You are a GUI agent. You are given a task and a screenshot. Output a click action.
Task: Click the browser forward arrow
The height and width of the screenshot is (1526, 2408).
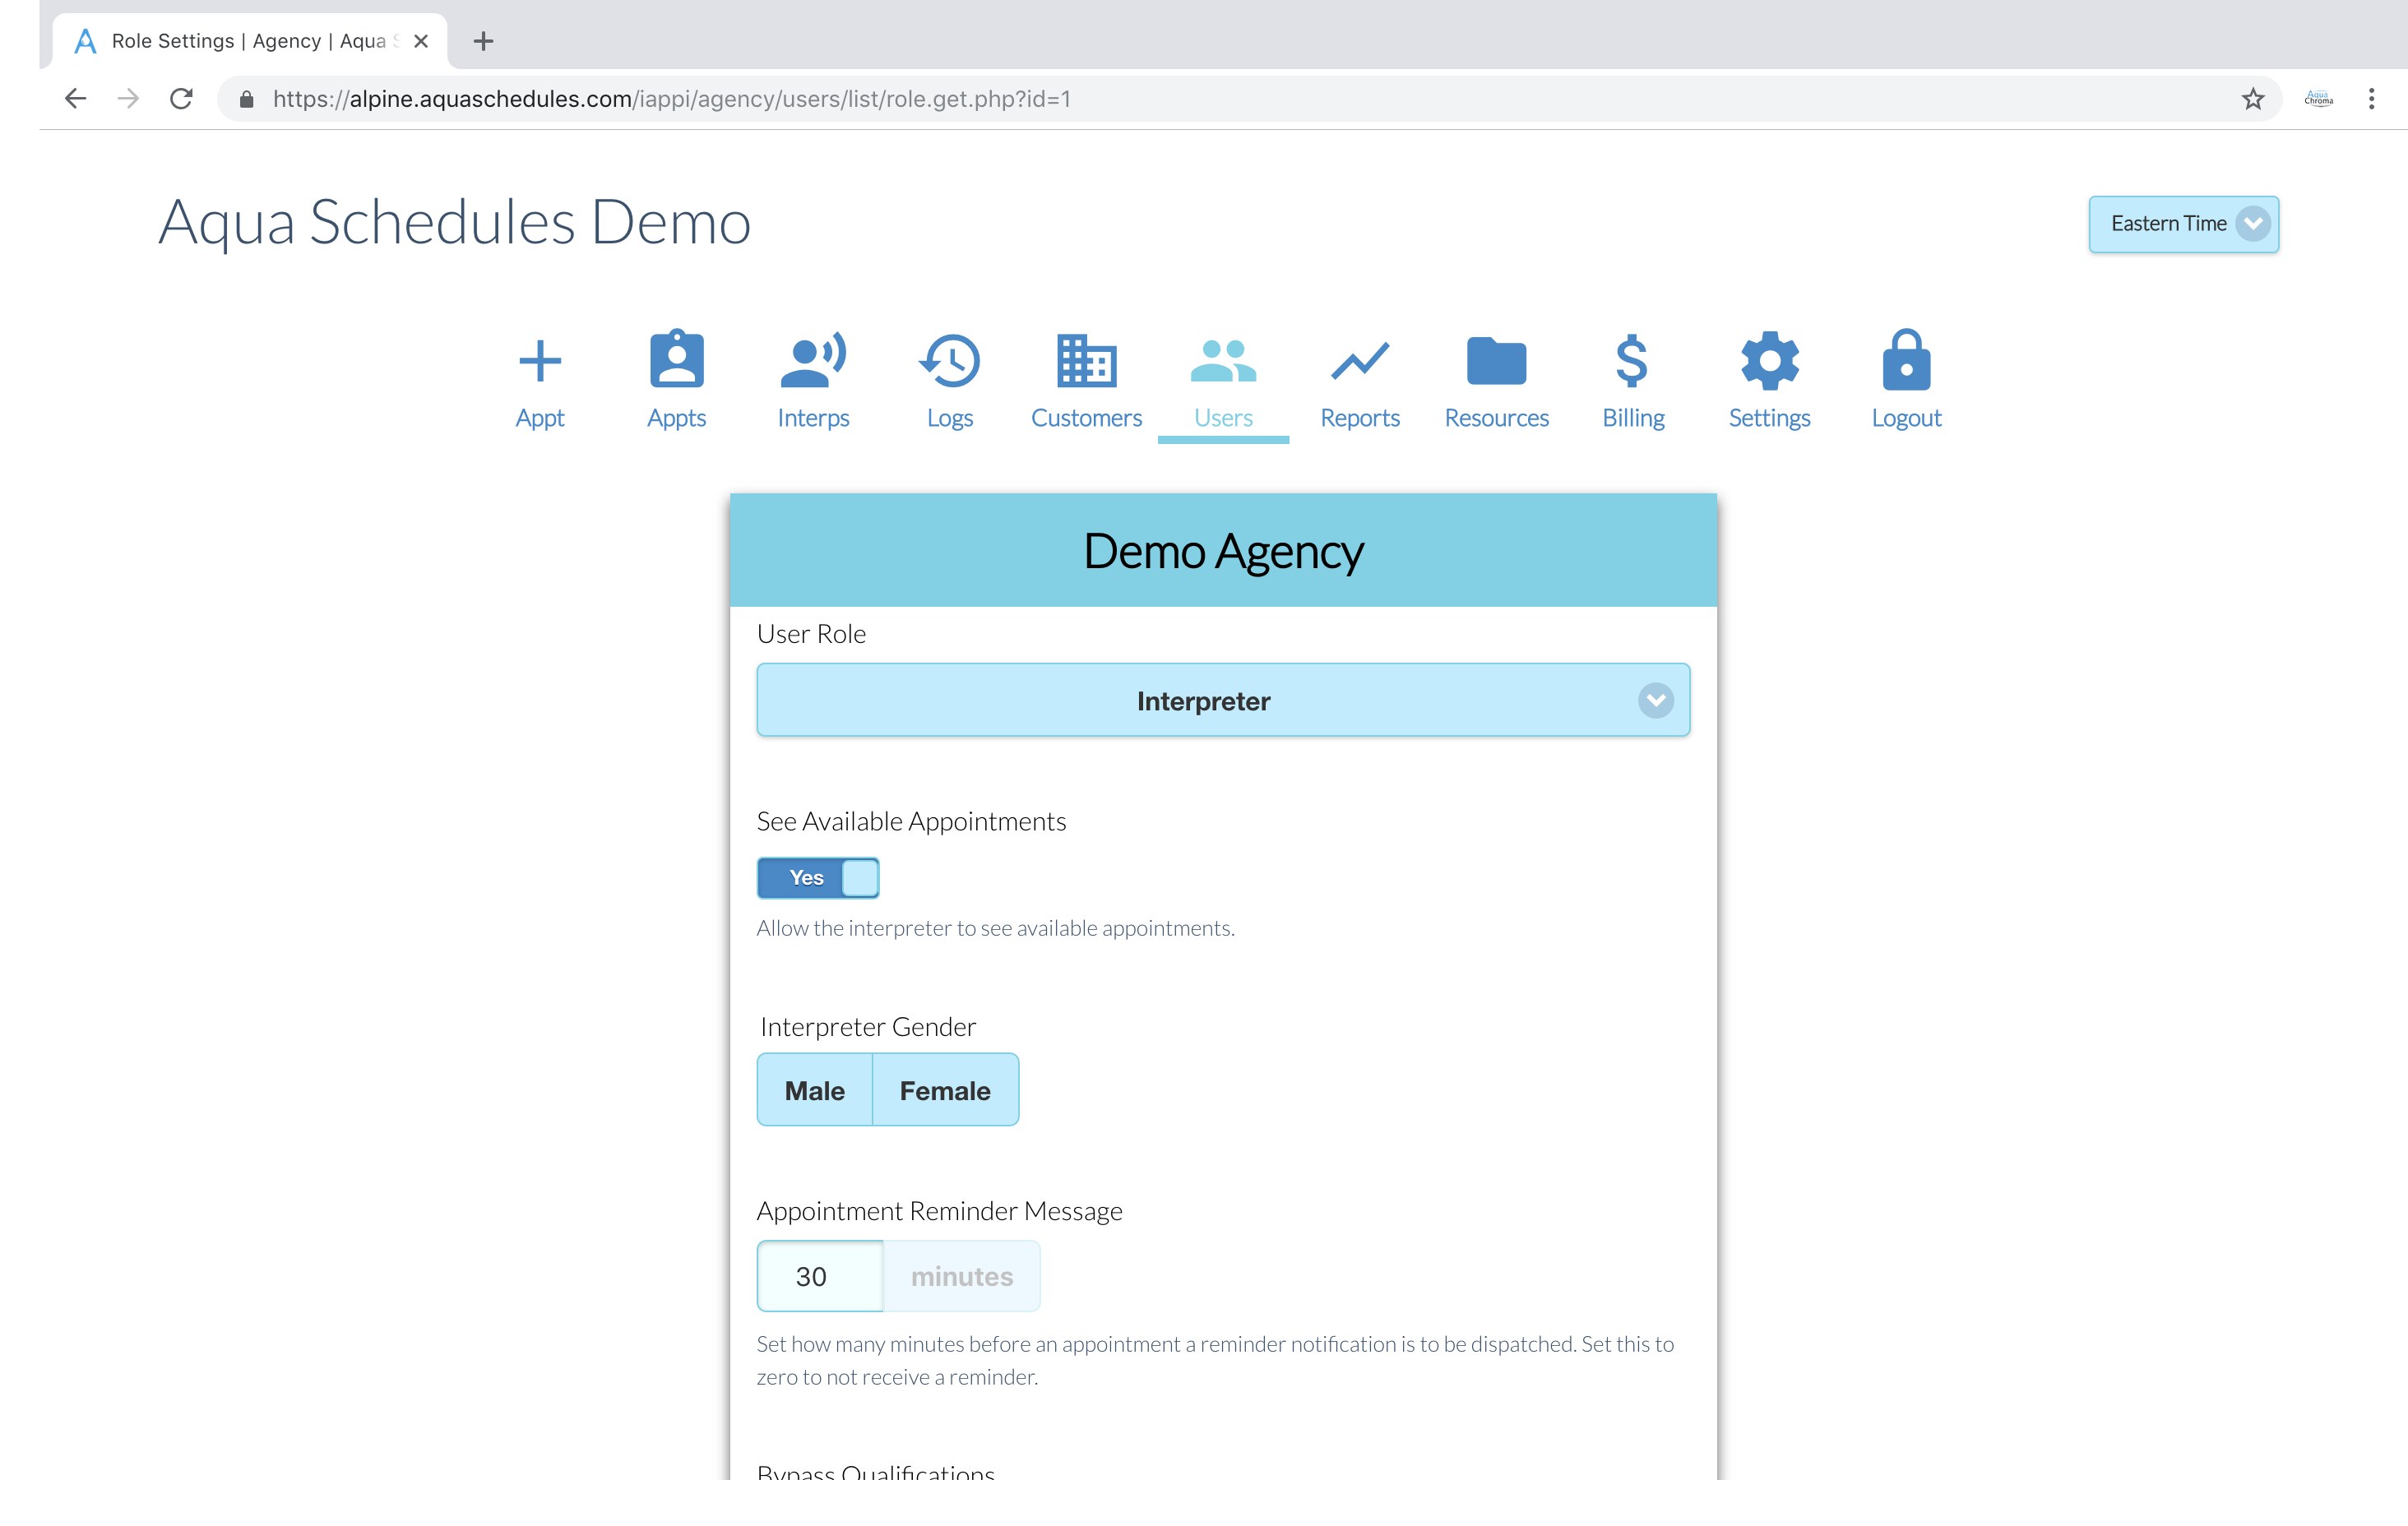pos(128,98)
